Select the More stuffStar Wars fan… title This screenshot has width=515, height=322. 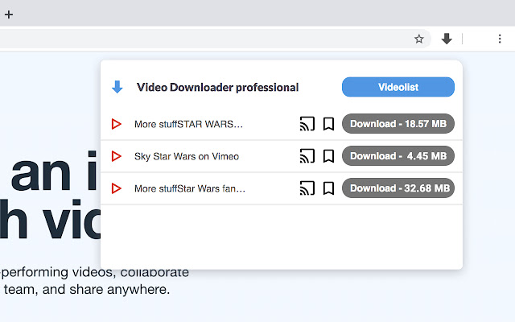coord(190,188)
